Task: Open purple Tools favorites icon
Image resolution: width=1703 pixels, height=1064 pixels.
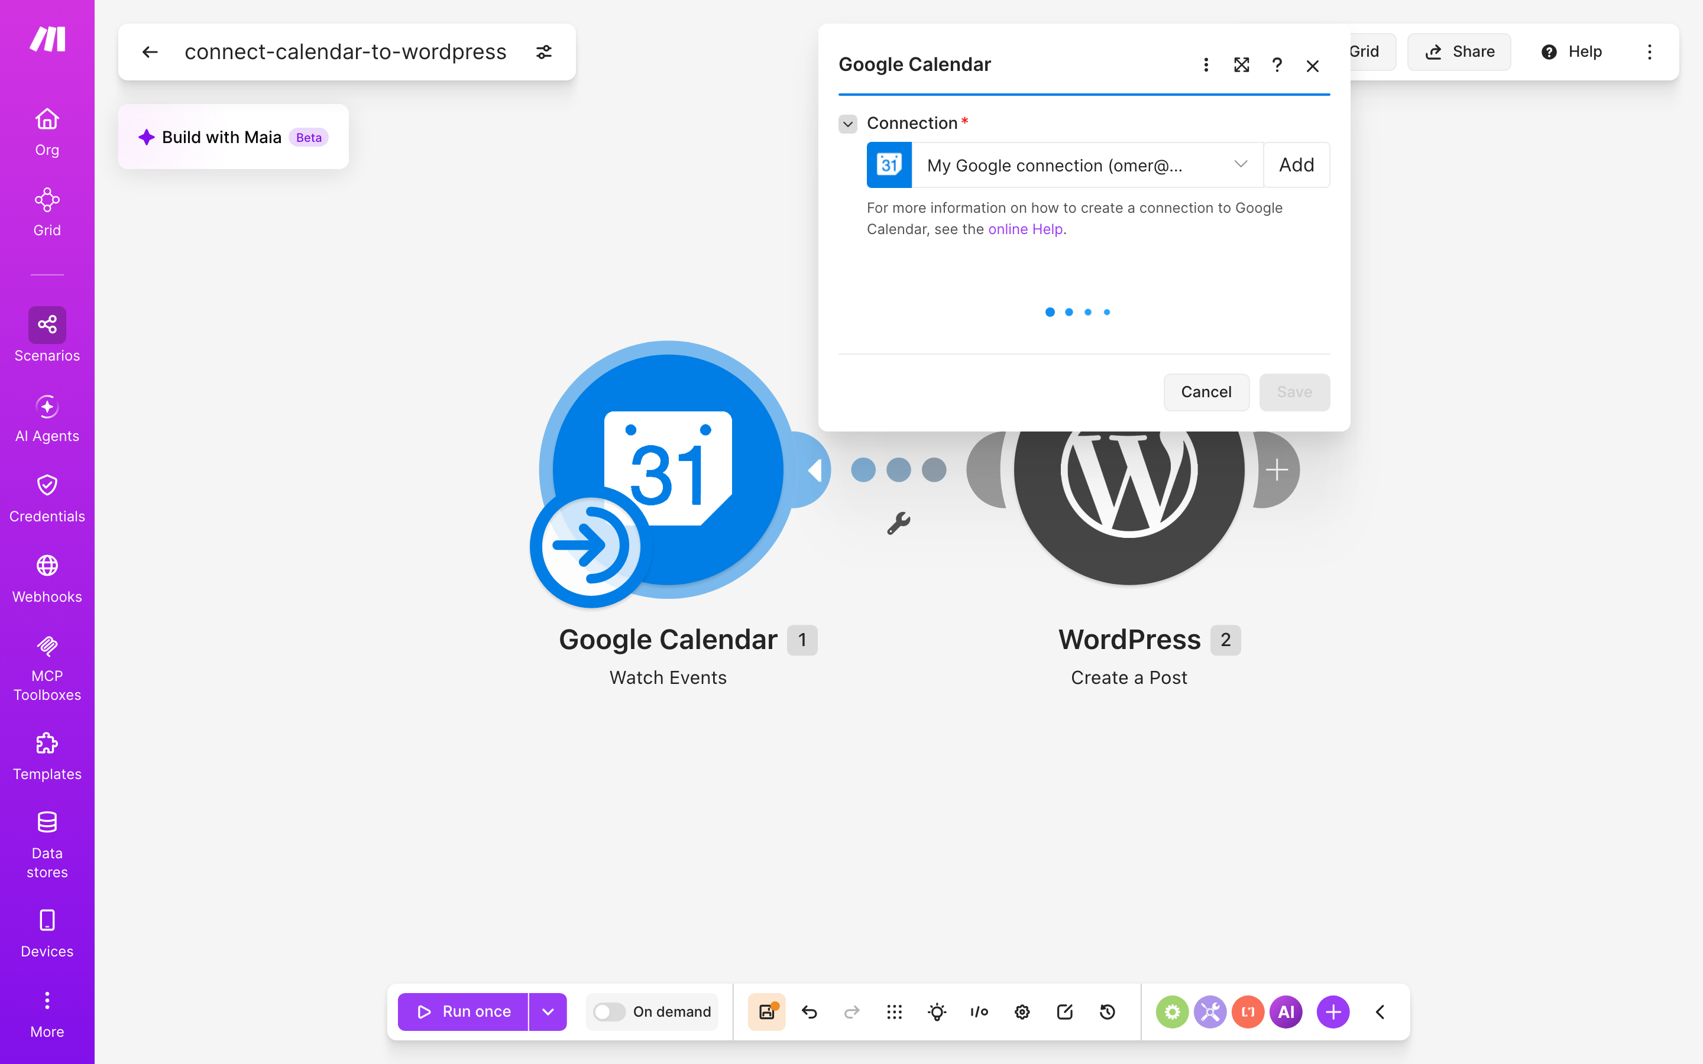Action: point(1210,1012)
